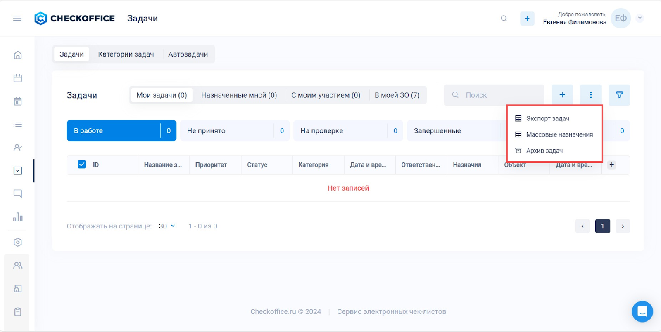The image size is (661, 332).
Task: Go to the previous page arrow
Action: [x=583, y=226]
